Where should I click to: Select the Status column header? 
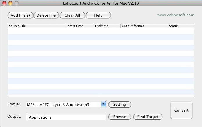[x=181, y=26]
